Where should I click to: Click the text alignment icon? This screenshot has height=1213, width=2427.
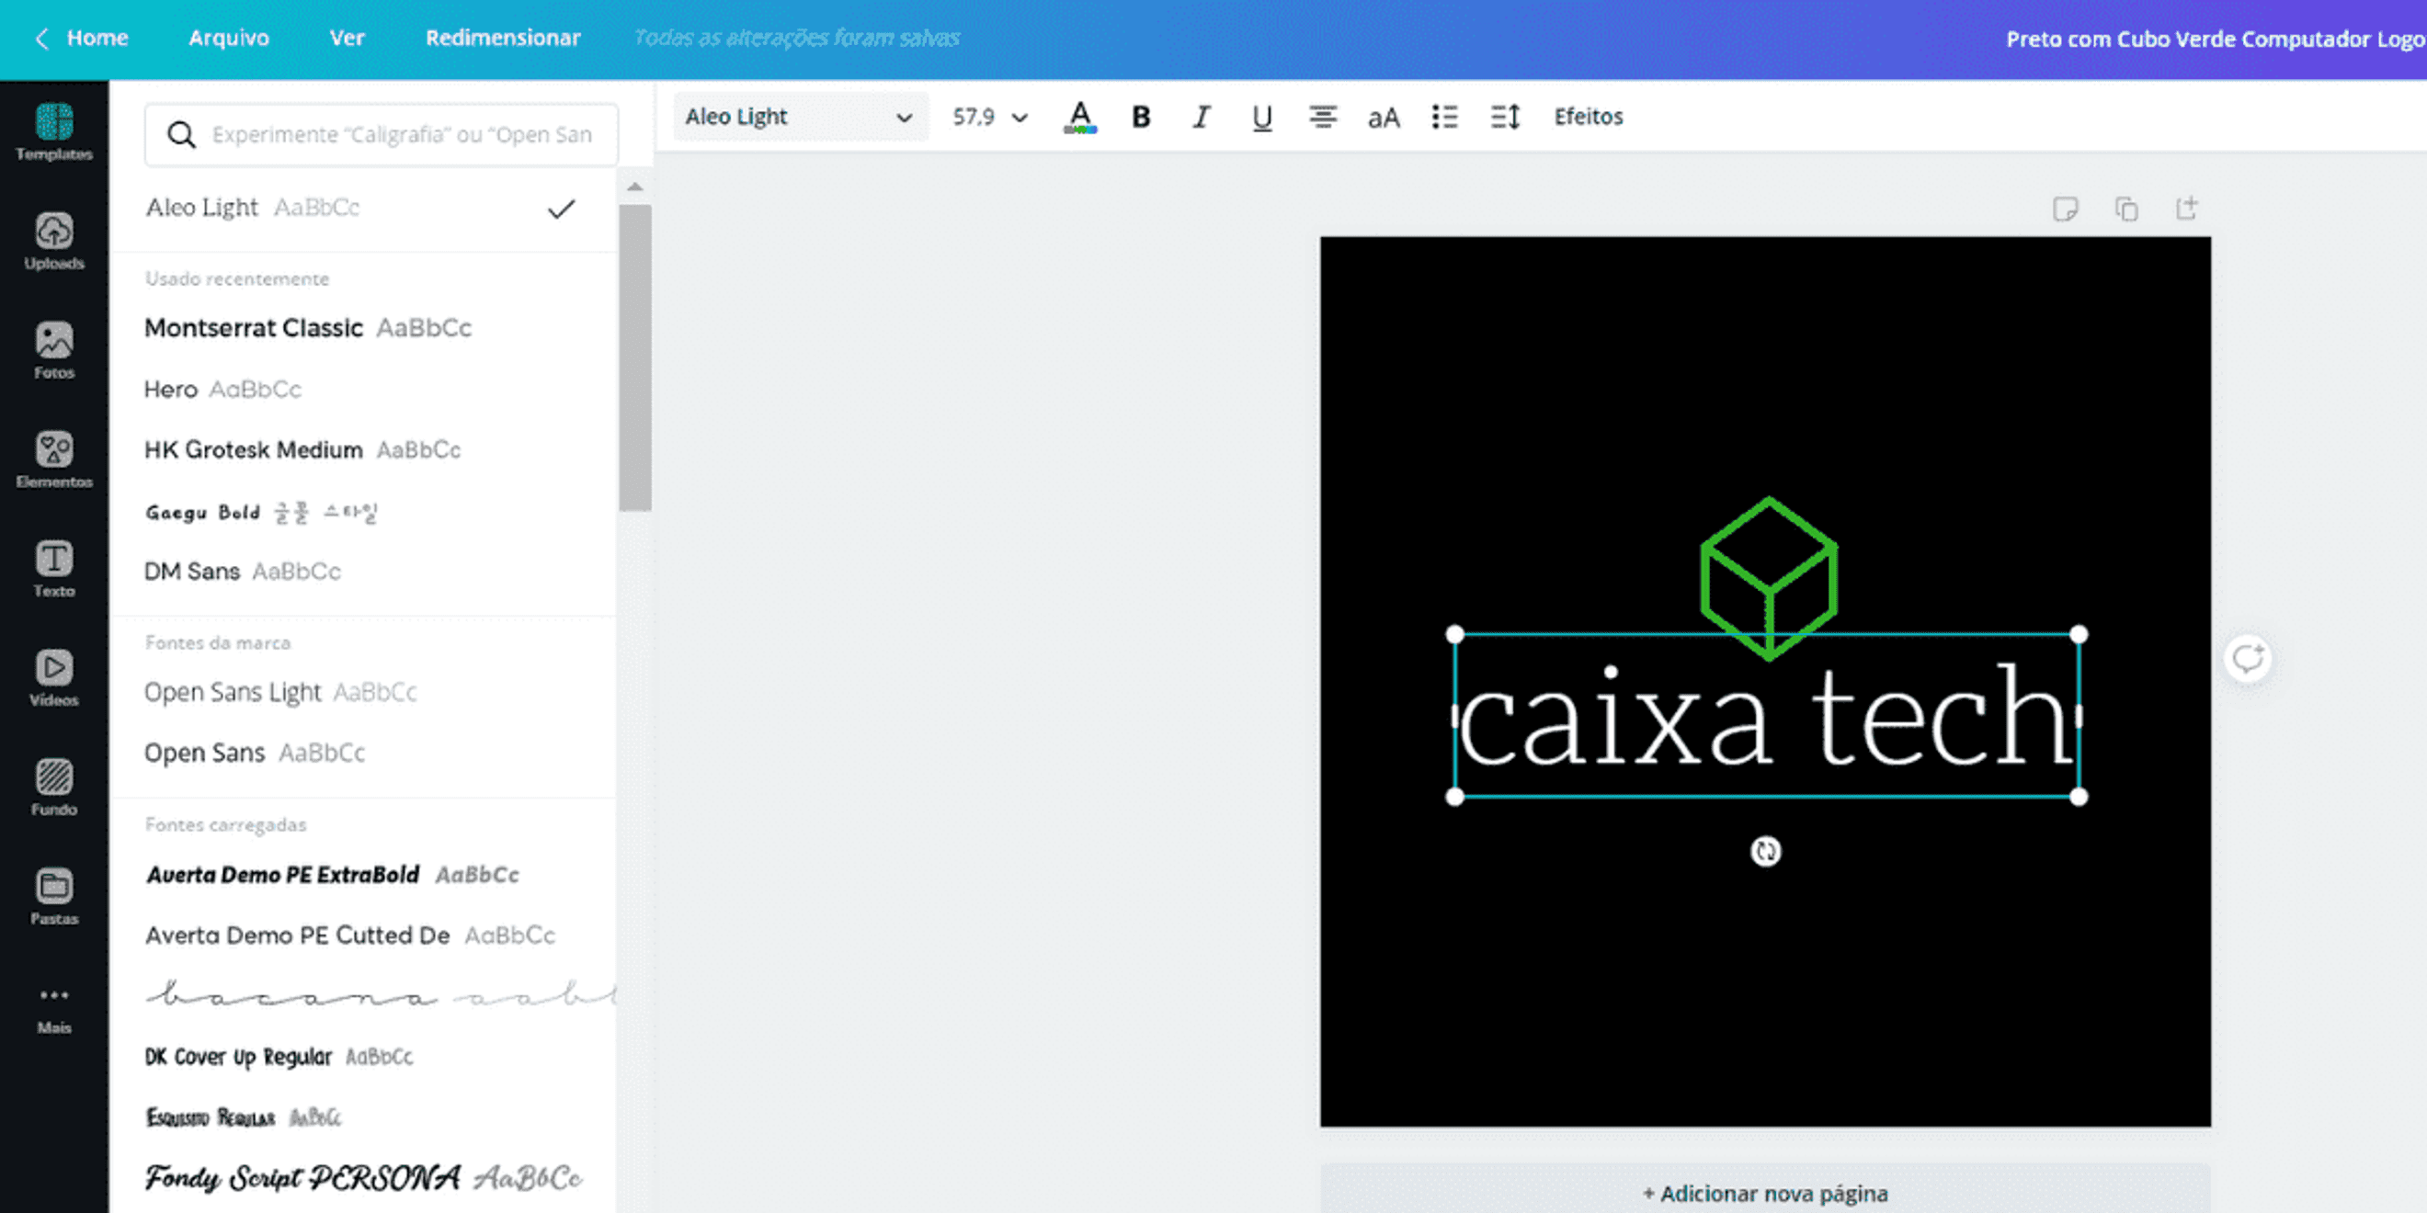coord(1322,117)
